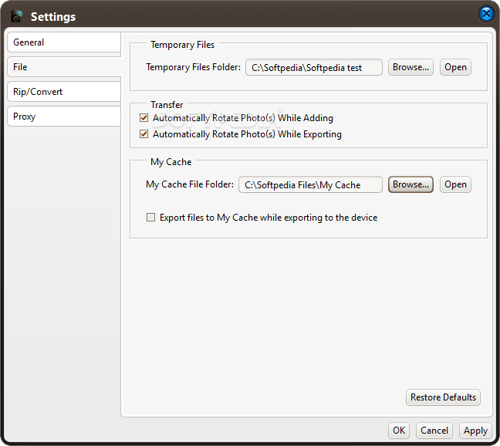Open the Temporary Files folder
Viewport: 500px width, 446px height.
[455, 67]
